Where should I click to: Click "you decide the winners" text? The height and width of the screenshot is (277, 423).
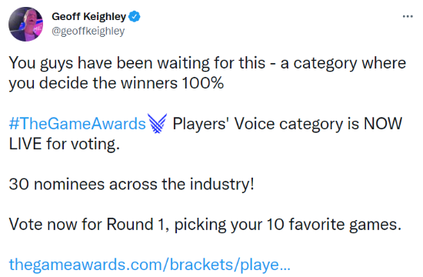(x=93, y=83)
